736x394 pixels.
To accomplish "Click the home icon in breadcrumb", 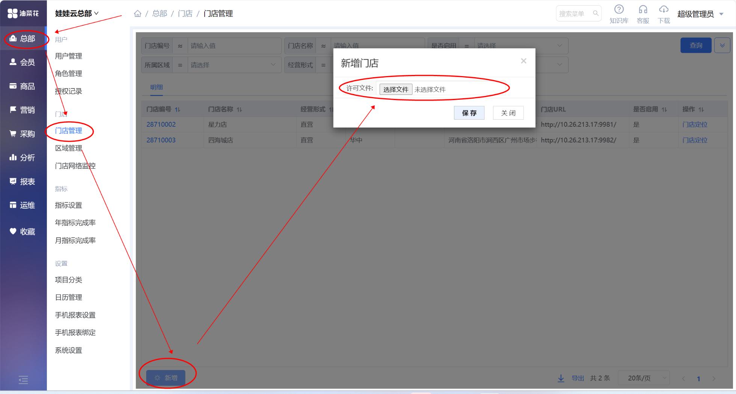I will [138, 14].
